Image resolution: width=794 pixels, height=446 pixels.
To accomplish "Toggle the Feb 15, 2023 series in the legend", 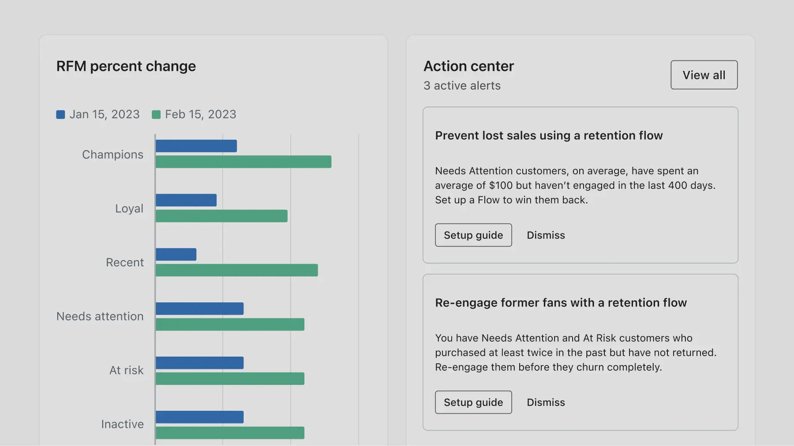I will (x=194, y=114).
